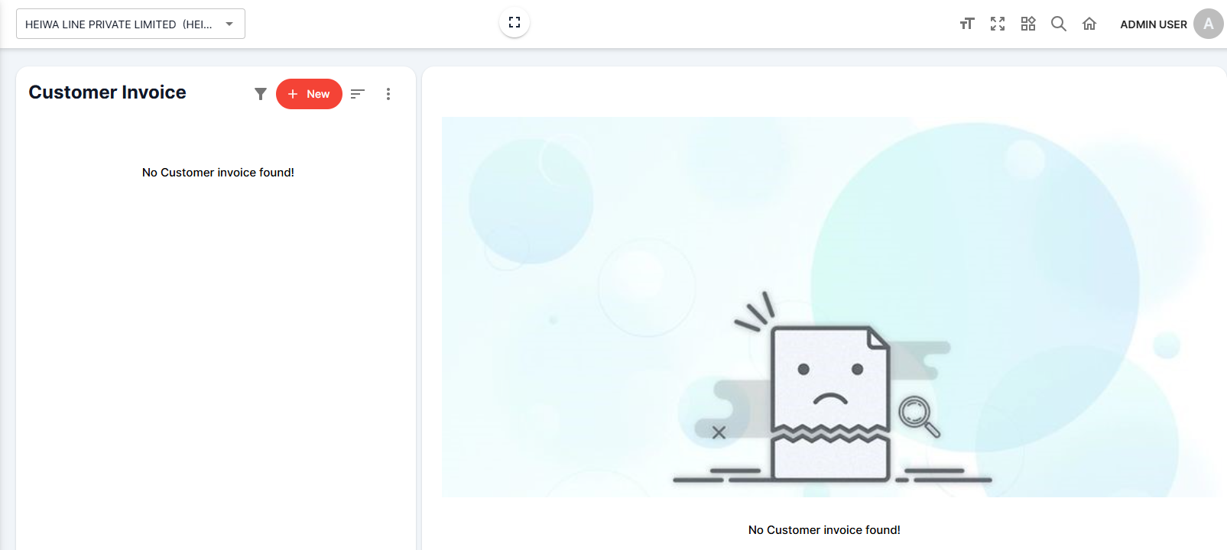Click the sort list icon

pyautogui.click(x=357, y=94)
